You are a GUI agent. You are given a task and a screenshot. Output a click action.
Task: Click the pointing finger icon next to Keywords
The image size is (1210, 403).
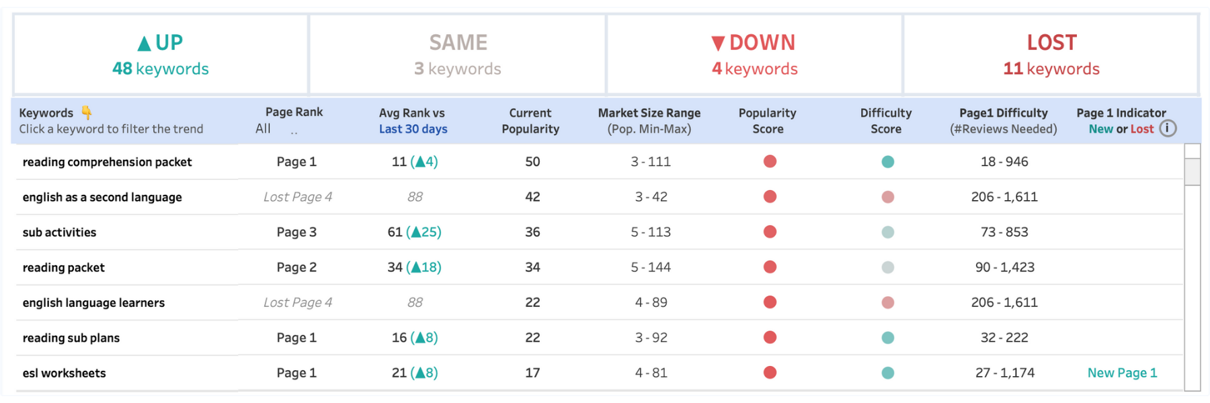point(87,112)
